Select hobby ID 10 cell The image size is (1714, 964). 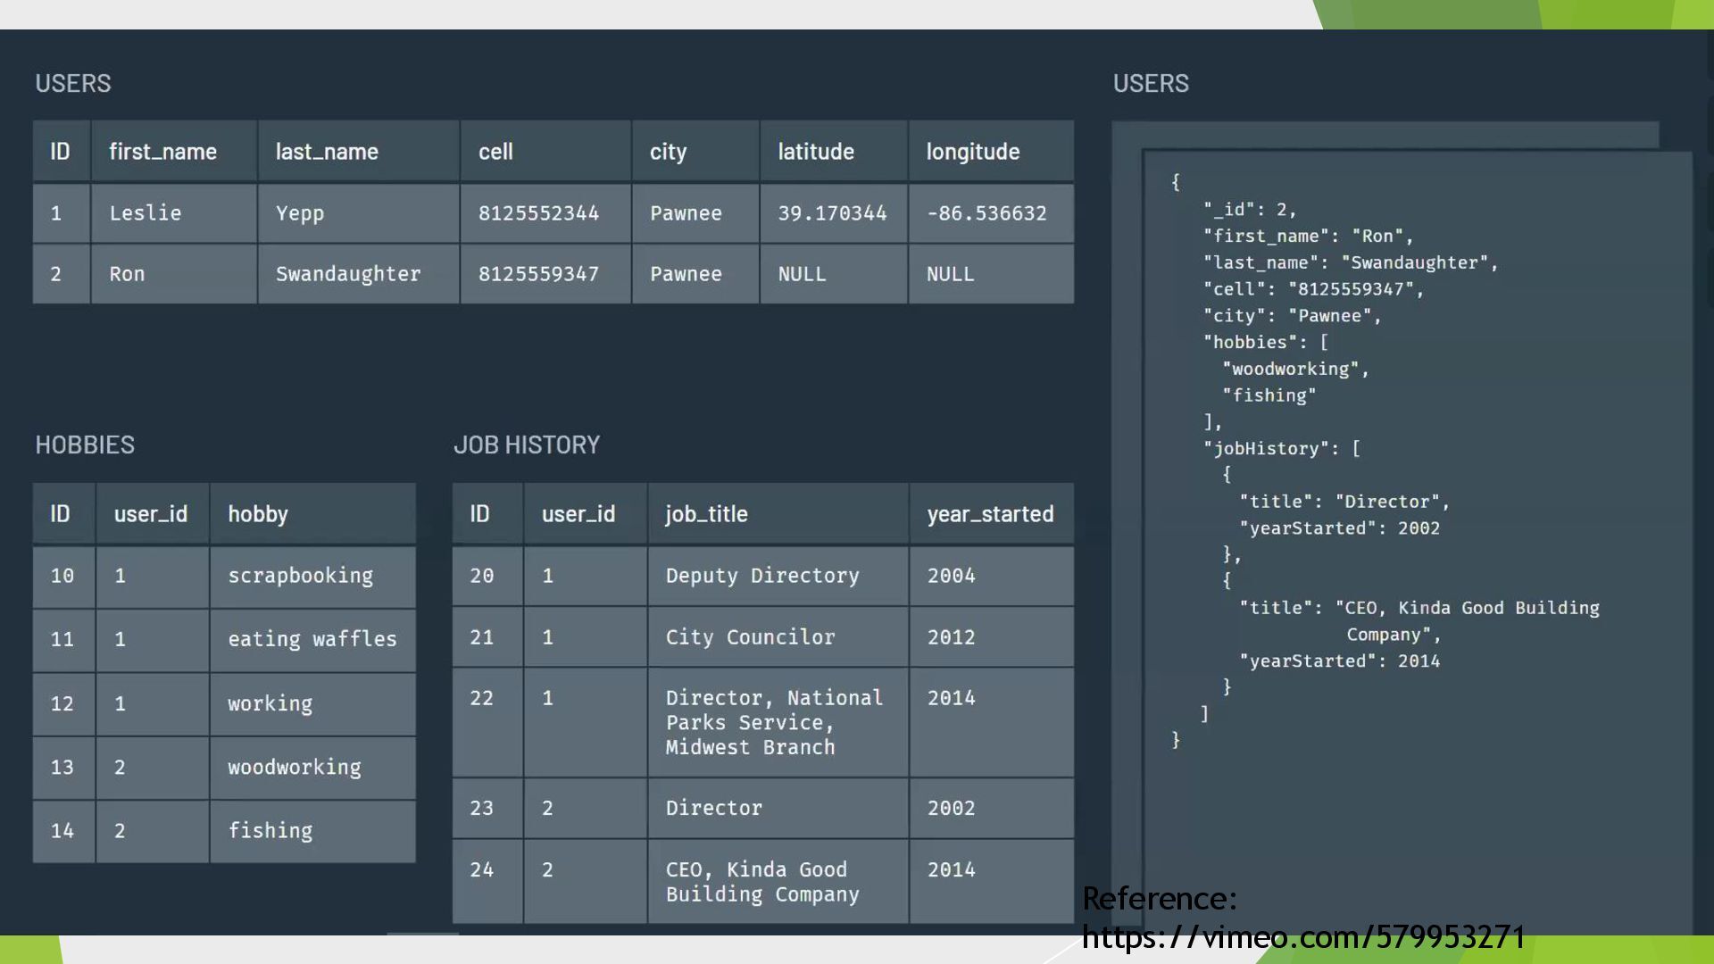click(x=63, y=577)
